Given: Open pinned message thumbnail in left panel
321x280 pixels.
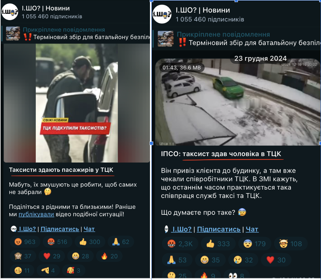Looking at the screenshot, I should [13, 33].
